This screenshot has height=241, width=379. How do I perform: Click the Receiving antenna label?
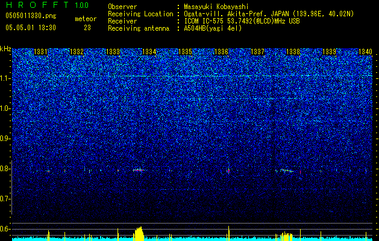(x=139, y=28)
